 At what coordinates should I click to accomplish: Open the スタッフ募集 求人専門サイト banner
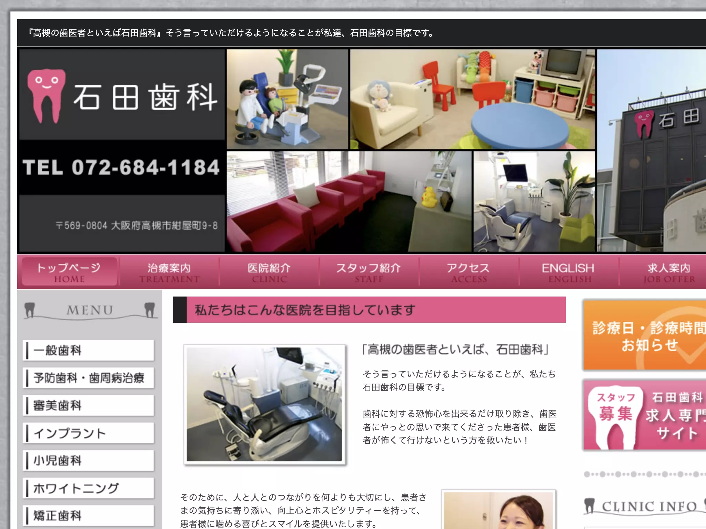point(645,415)
